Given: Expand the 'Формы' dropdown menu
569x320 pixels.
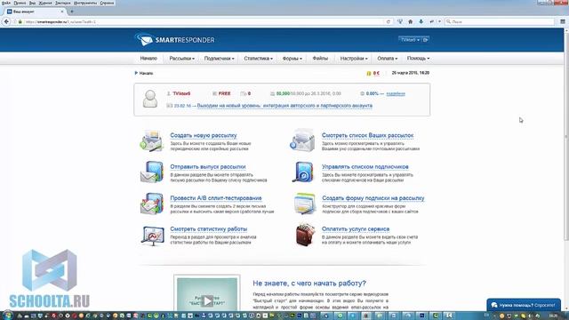Looking at the screenshot, I should pos(293,59).
